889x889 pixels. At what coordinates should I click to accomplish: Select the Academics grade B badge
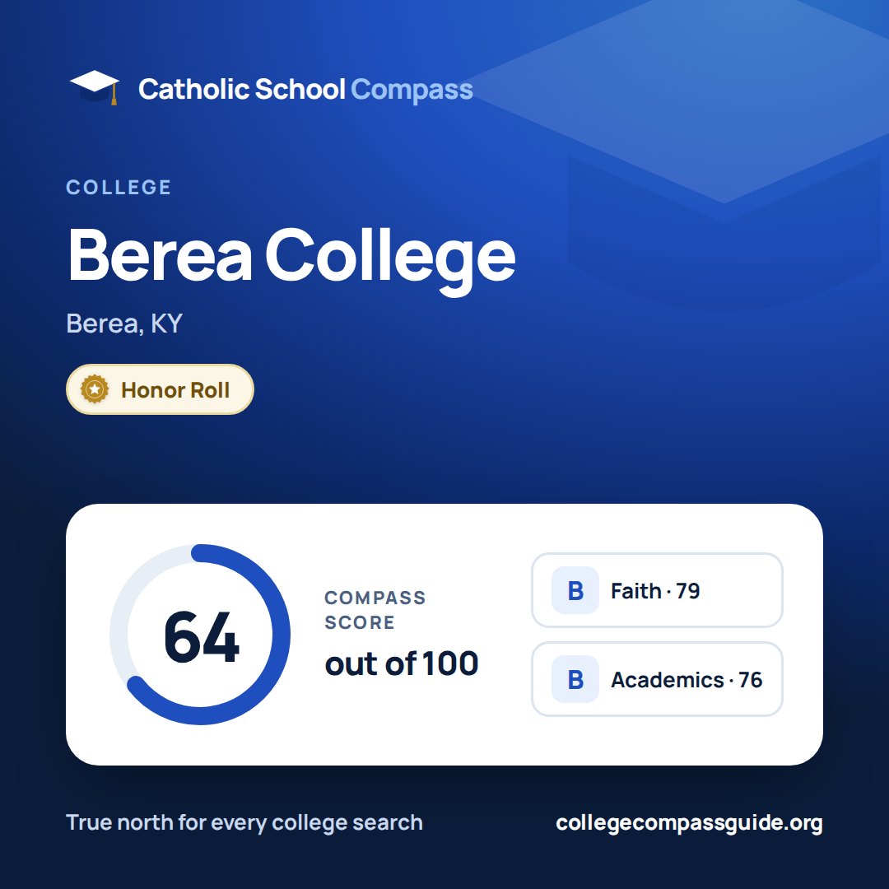pyautogui.click(x=575, y=679)
